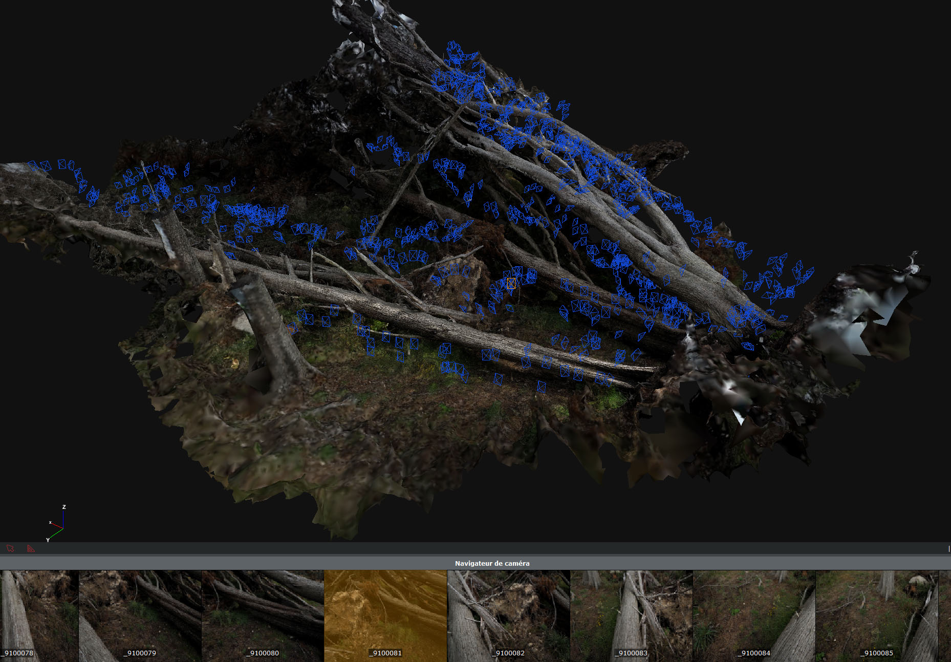
Task: Open the red triangle measurement tool icon
Action: tap(31, 548)
